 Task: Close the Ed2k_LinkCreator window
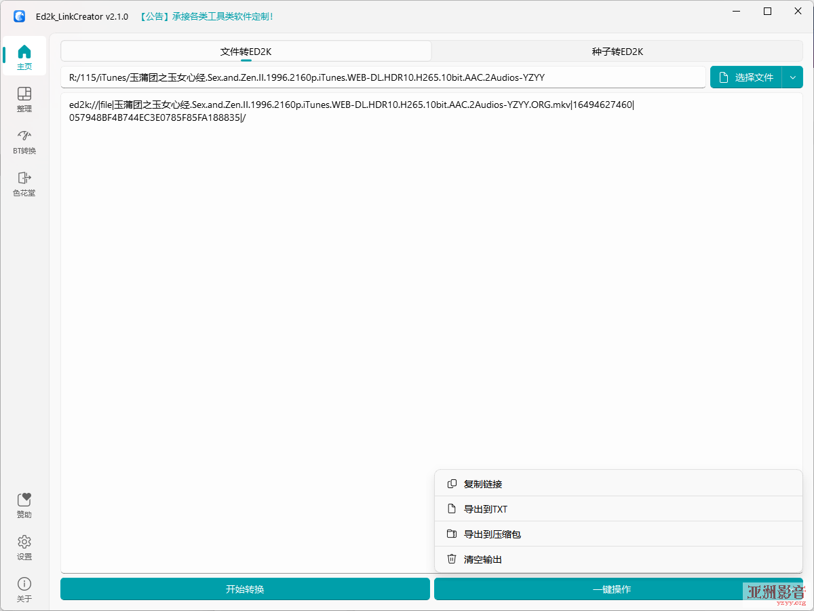tap(798, 11)
